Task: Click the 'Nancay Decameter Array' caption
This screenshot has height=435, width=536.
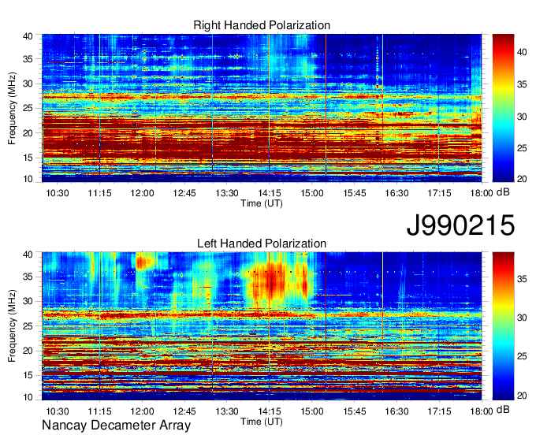Action: click(116, 425)
